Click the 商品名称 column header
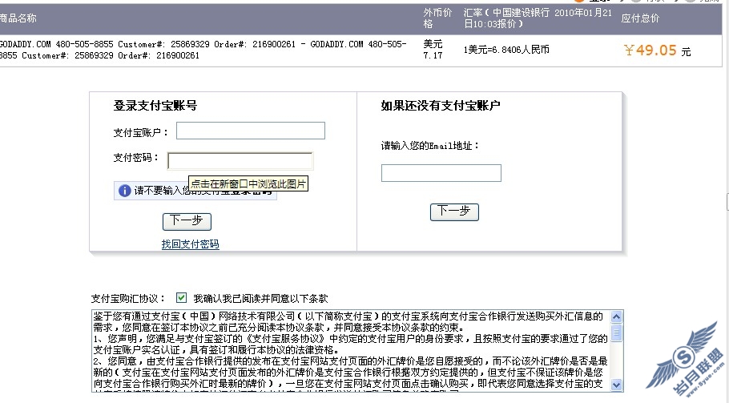This screenshot has width=729, height=403. 18,18
